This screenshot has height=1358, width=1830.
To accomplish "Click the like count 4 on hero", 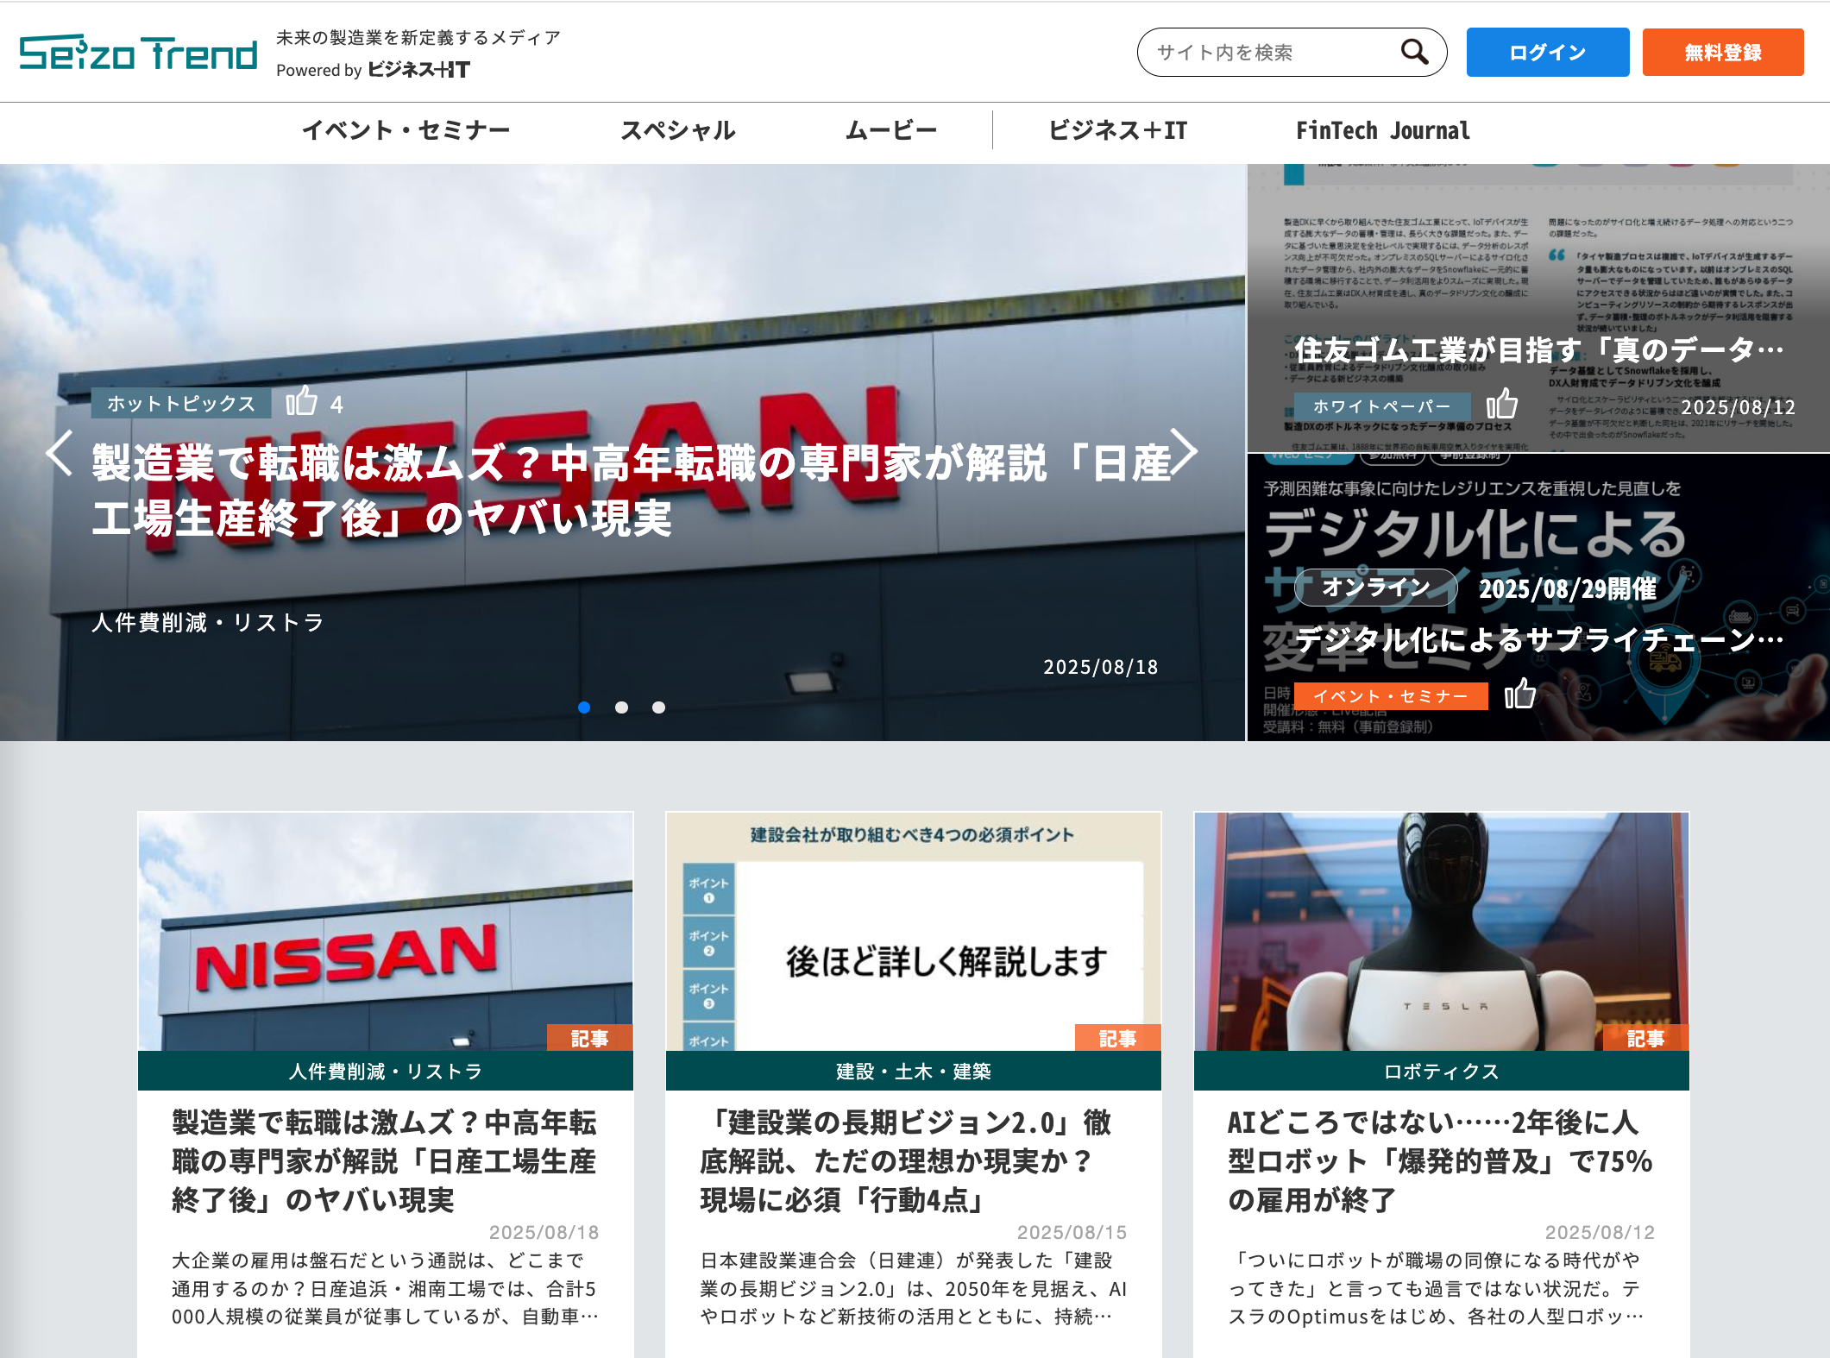I will (x=336, y=405).
